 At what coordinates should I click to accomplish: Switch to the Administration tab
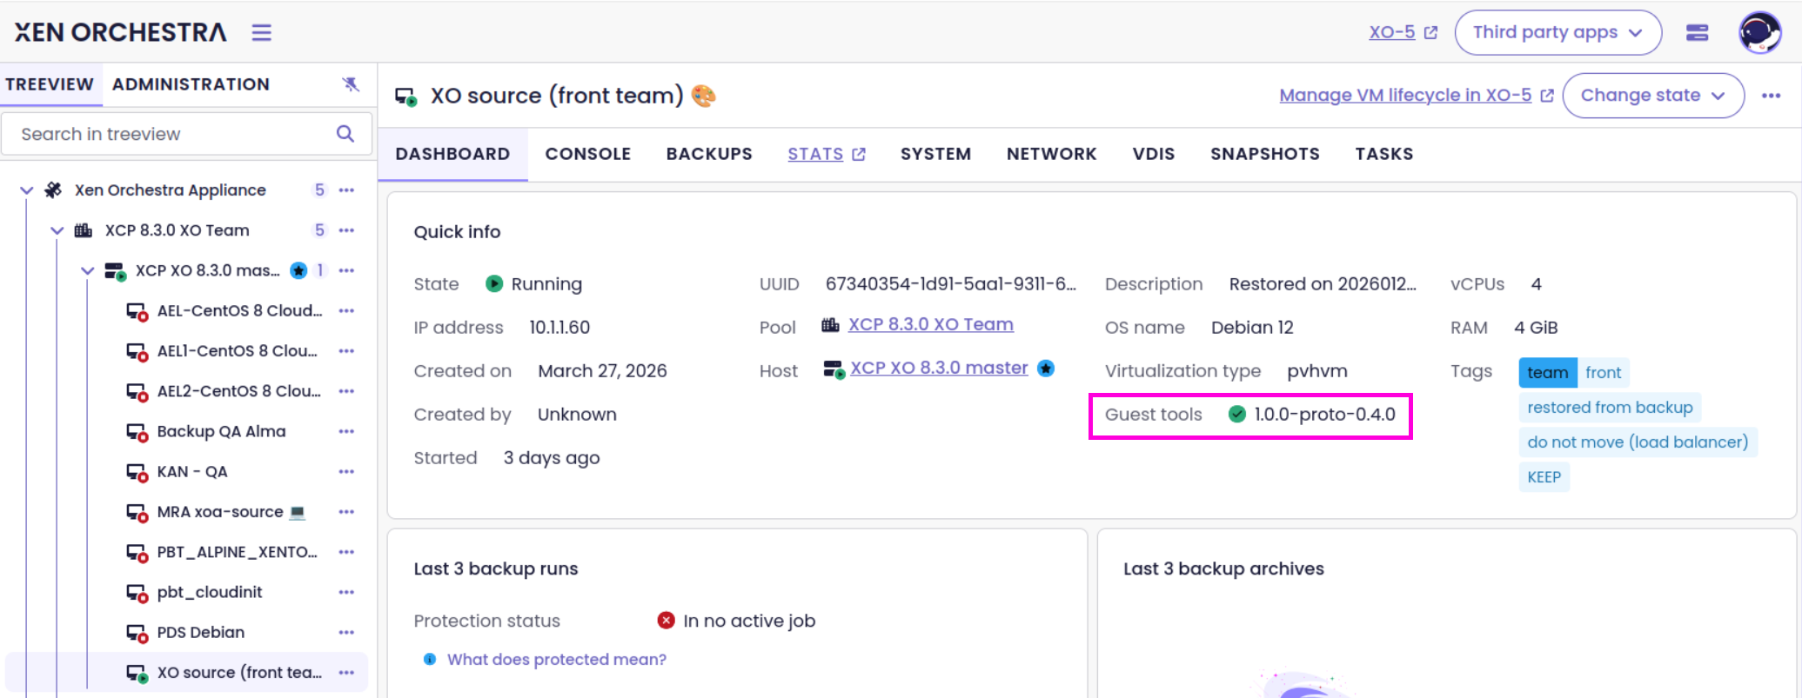pos(191,84)
